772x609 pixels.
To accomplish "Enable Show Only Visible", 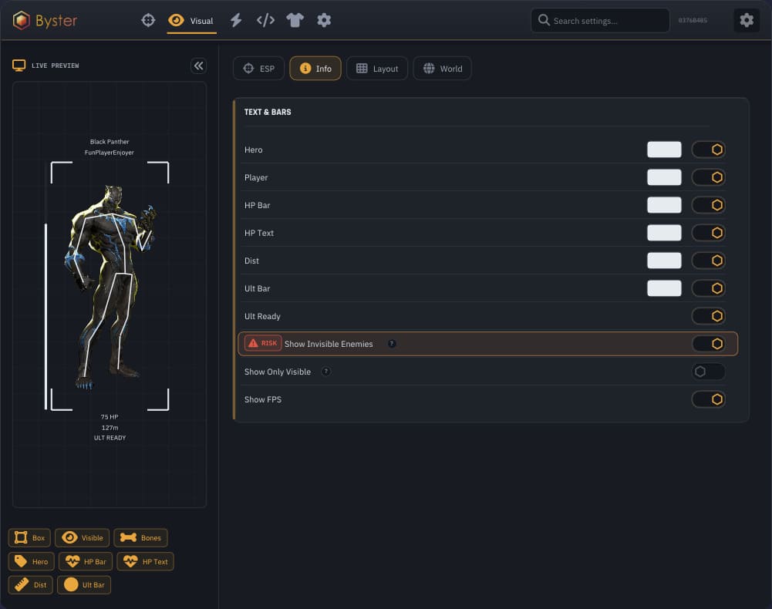I will coord(709,372).
